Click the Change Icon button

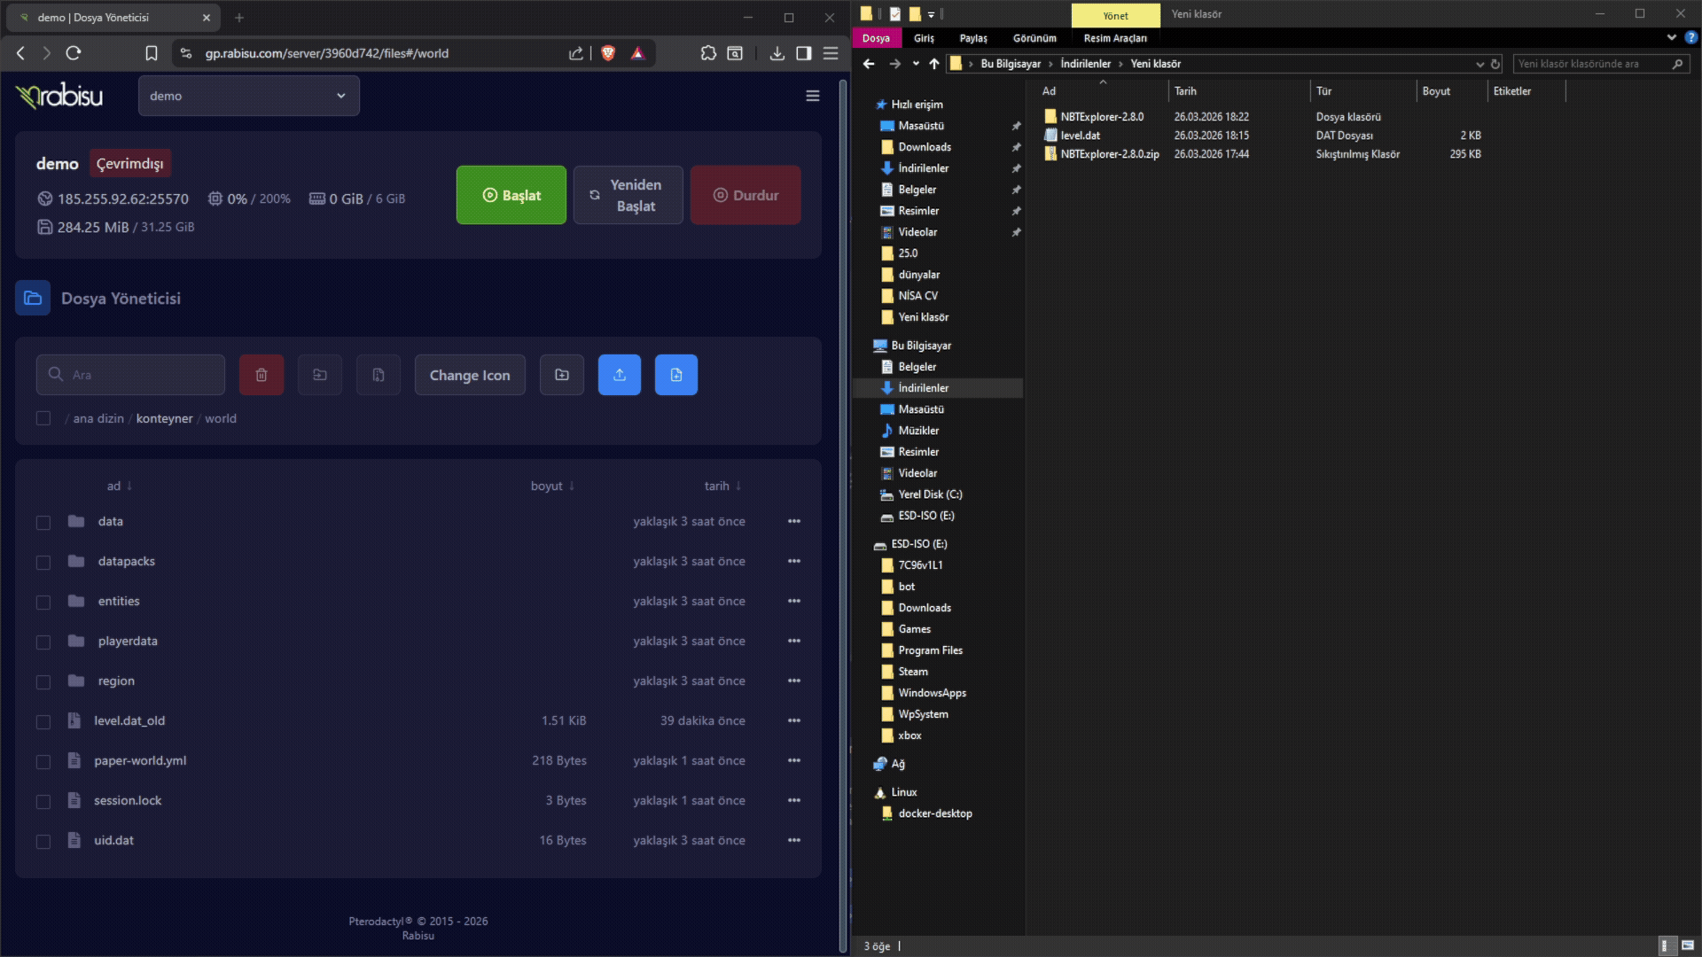[470, 375]
